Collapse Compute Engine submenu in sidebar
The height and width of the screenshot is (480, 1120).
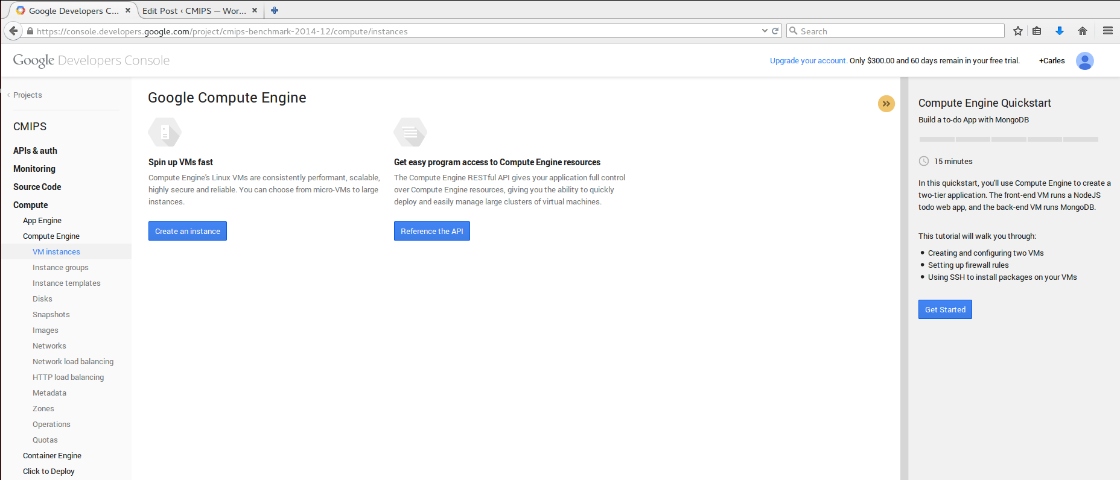(x=51, y=236)
